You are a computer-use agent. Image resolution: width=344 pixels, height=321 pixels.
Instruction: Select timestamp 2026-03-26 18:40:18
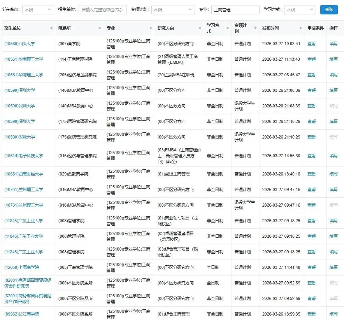tap(281, 174)
